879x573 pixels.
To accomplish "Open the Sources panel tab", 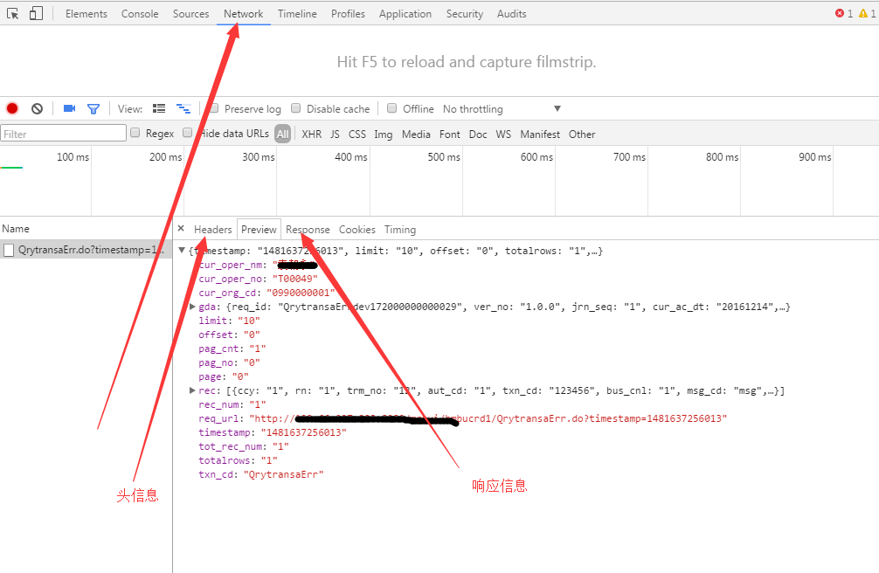I will pyautogui.click(x=190, y=14).
